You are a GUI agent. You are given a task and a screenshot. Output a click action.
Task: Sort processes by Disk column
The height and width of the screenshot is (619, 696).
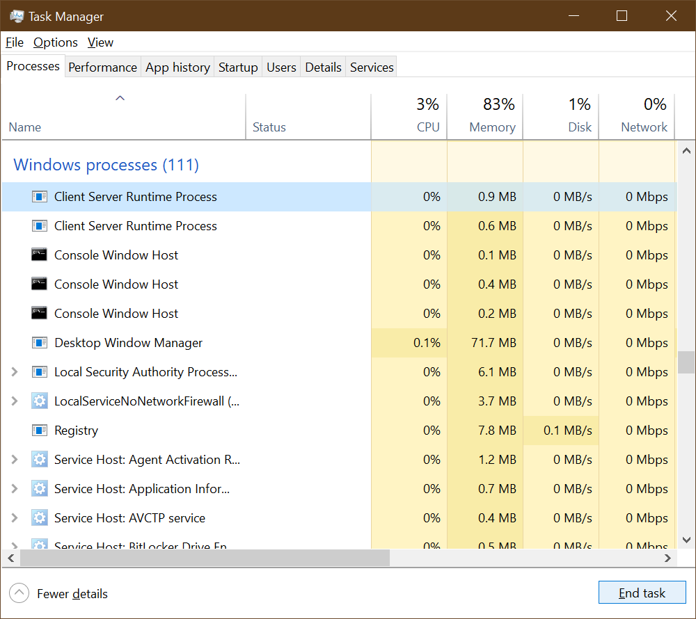coord(561,117)
